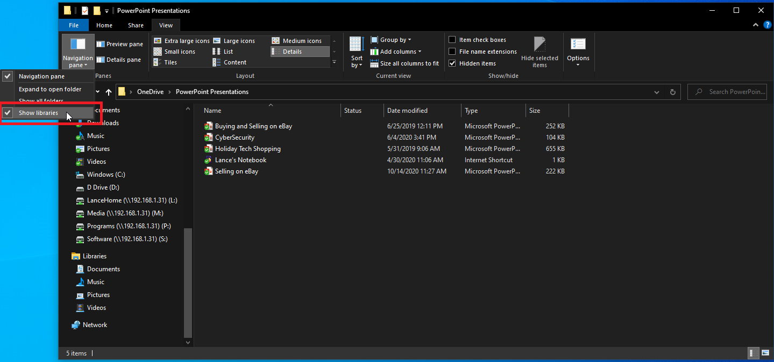The height and width of the screenshot is (362, 774).
Task: Click OneDrive in the address bar
Action: (149, 92)
